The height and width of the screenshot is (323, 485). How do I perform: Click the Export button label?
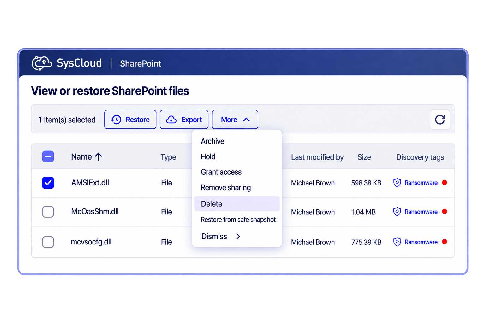pyautogui.click(x=192, y=120)
